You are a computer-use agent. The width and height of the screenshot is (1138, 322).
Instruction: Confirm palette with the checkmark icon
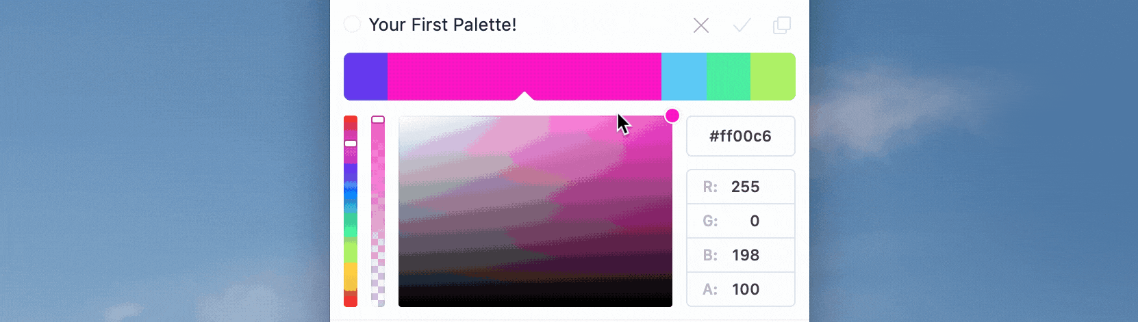click(742, 25)
